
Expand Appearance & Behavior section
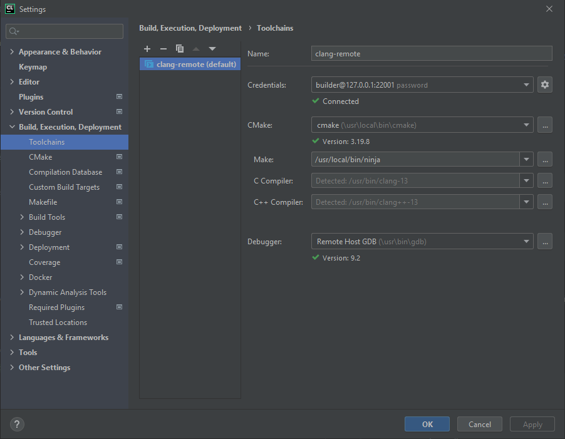click(x=12, y=51)
